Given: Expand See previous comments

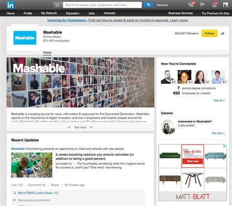Looking at the screenshot, I should point(34,200).
